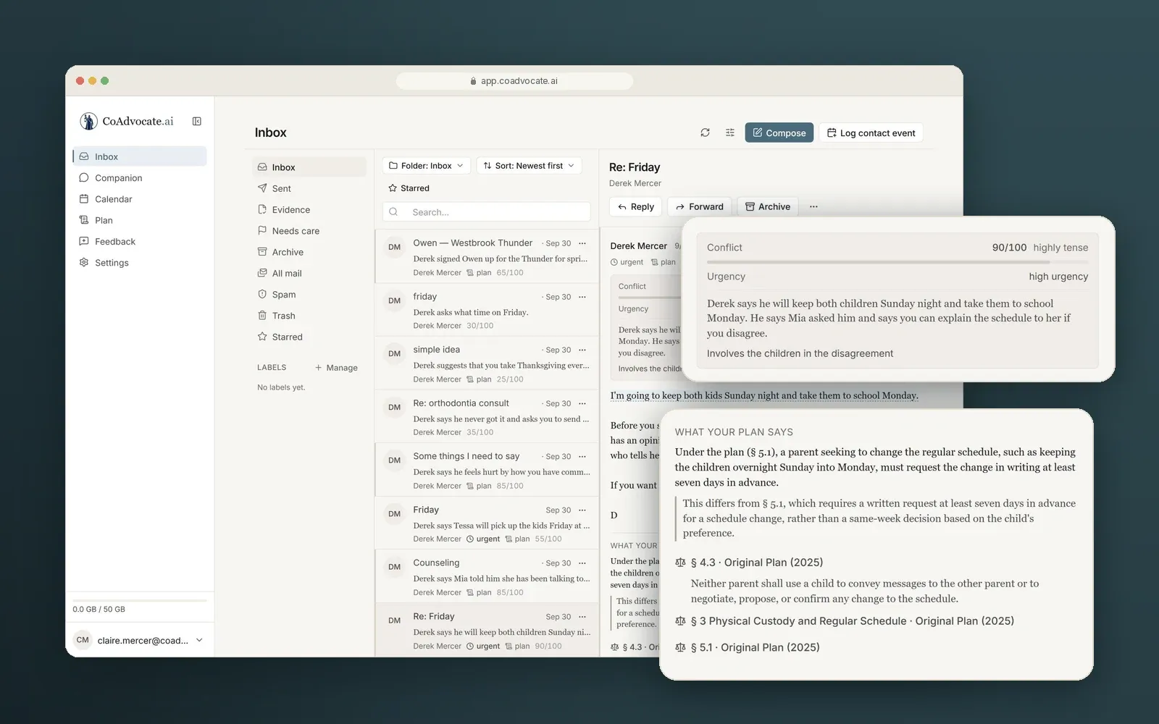Open the Trash folder
The width and height of the screenshot is (1159, 724).
point(309,316)
